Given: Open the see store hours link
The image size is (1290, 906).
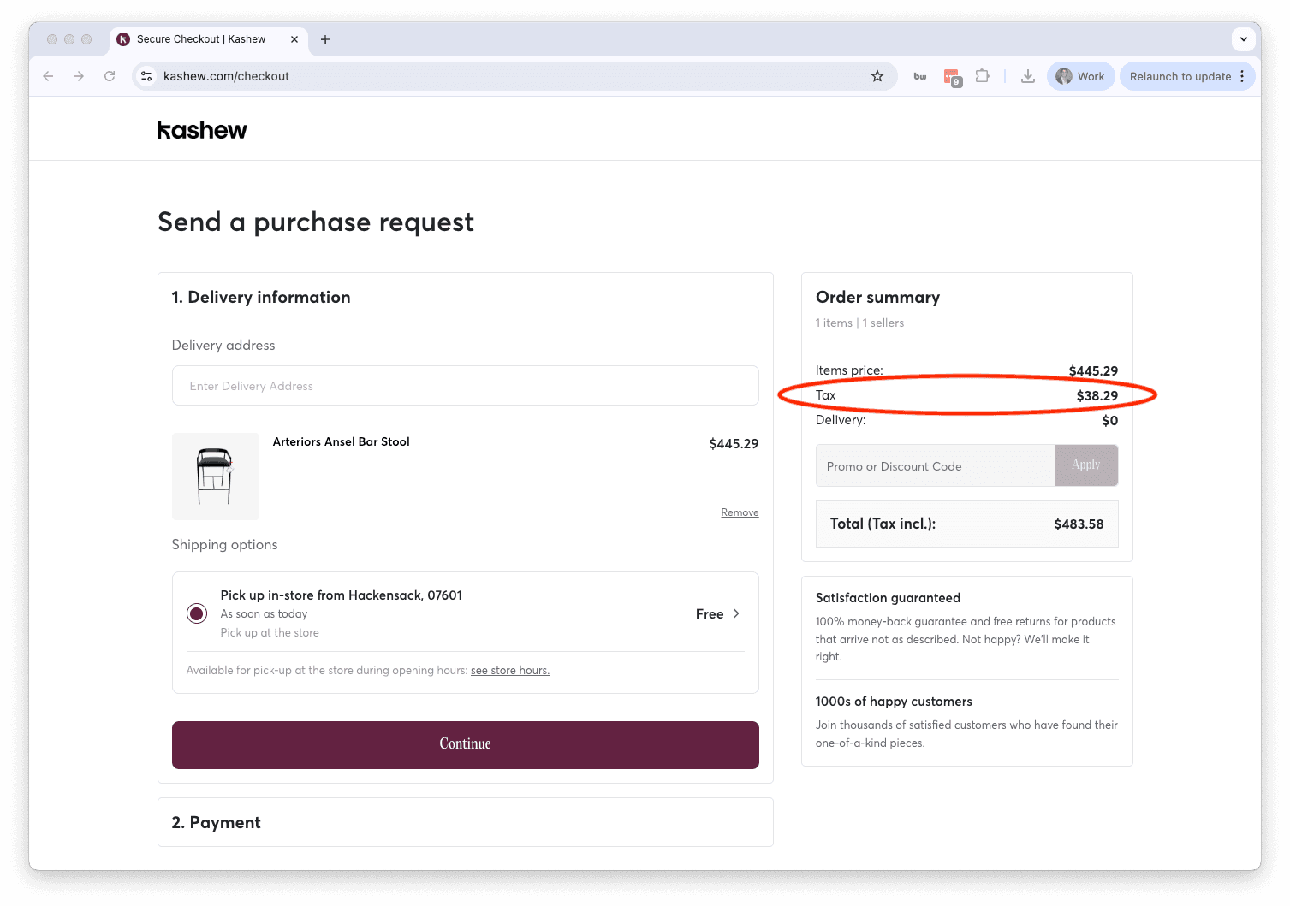Looking at the screenshot, I should coord(510,670).
